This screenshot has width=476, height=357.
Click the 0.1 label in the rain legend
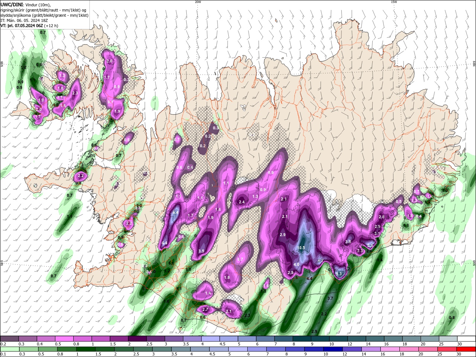[3, 355]
